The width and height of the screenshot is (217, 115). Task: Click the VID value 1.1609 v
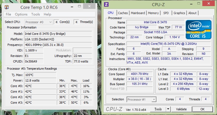34,50
